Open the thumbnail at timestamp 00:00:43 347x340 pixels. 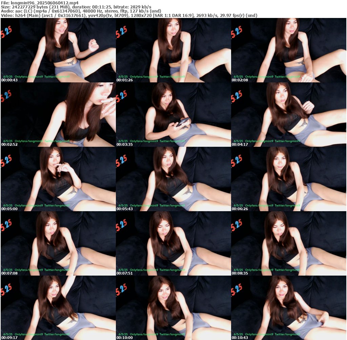[x=58, y=50]
